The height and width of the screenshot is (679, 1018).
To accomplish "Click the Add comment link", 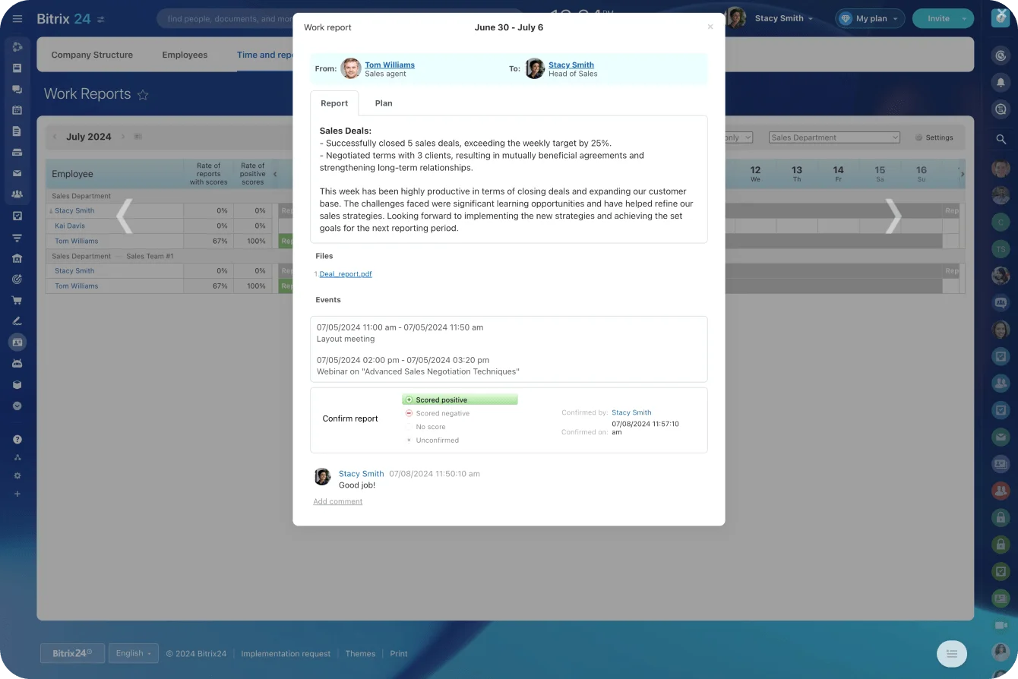I will click(x=337, y=501).
